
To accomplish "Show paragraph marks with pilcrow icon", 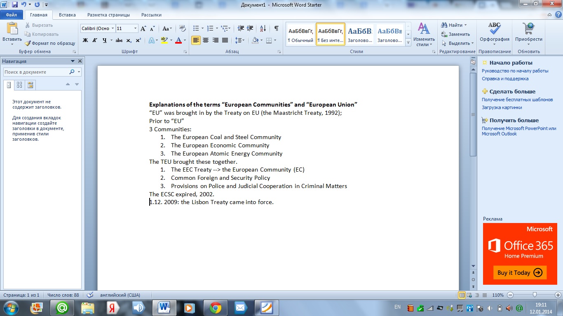I will click(276, 28).
